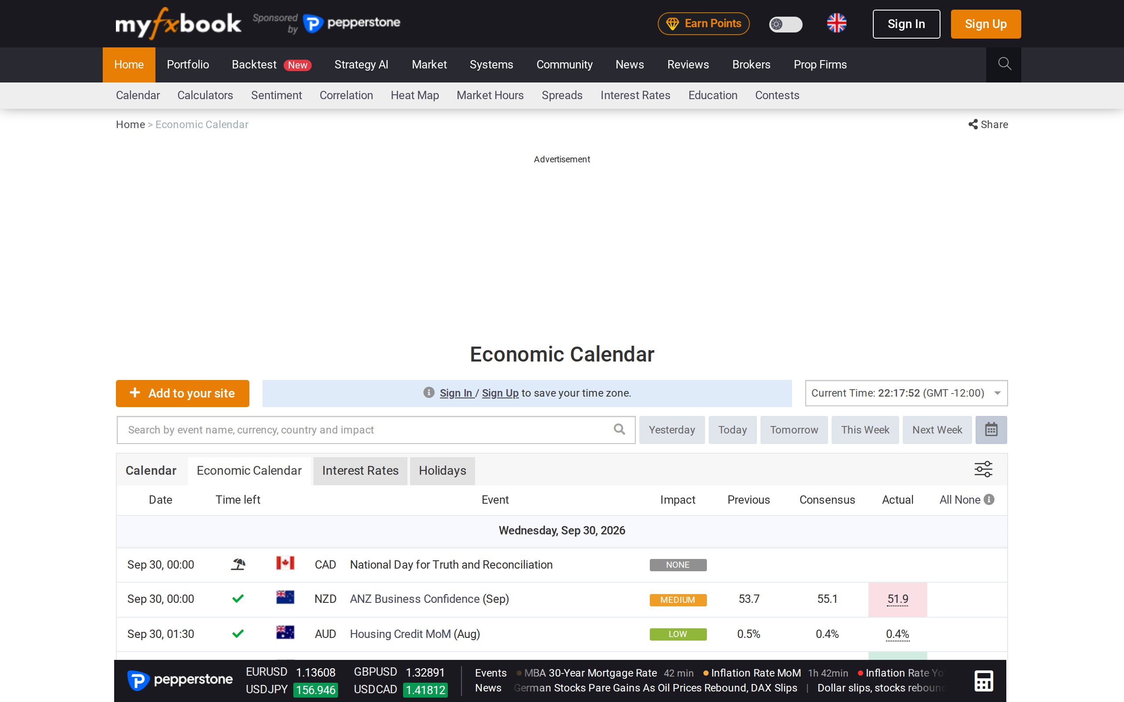This screenshot has height=702, width=1124.
Task: Click the Australia flag in AUD row
Action: (x=285, y=632)
